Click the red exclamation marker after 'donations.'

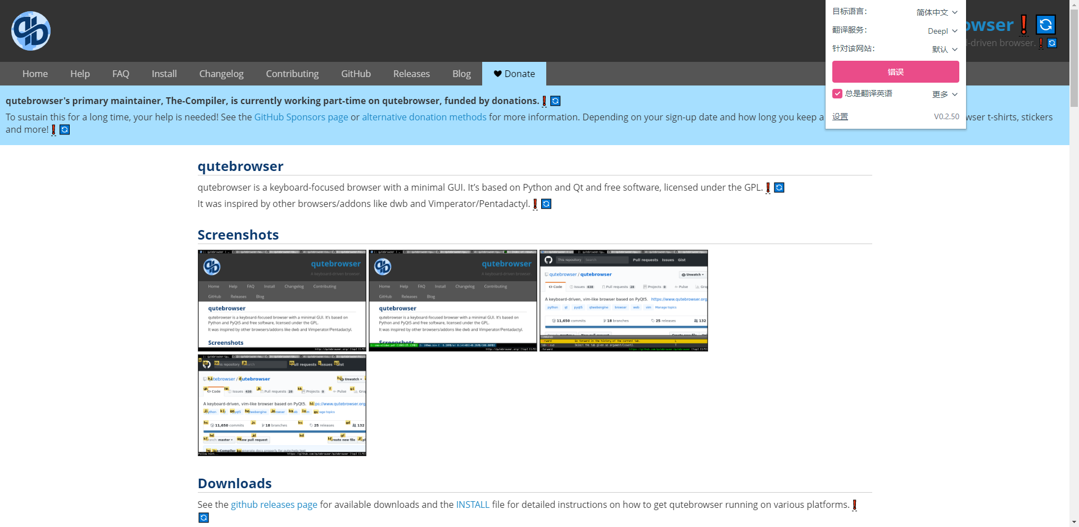click(x=544, y=101)
